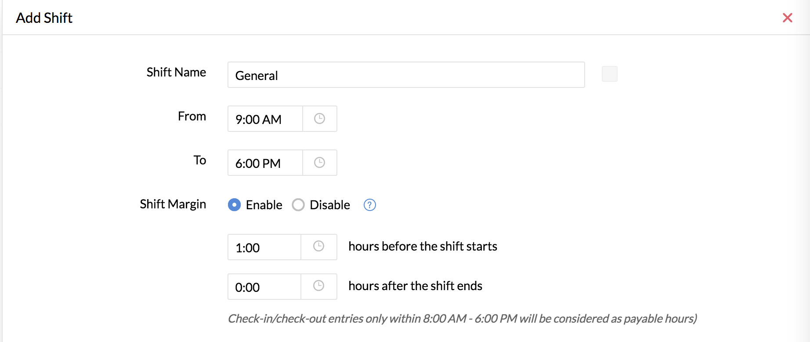Click the To field showing 6:00 PM

click(265, 163)
